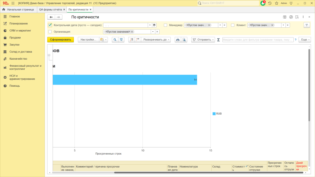315x177 pixels.
Task: Enable the Клиент filter checkbox
Action: click(x=233, y=25)
